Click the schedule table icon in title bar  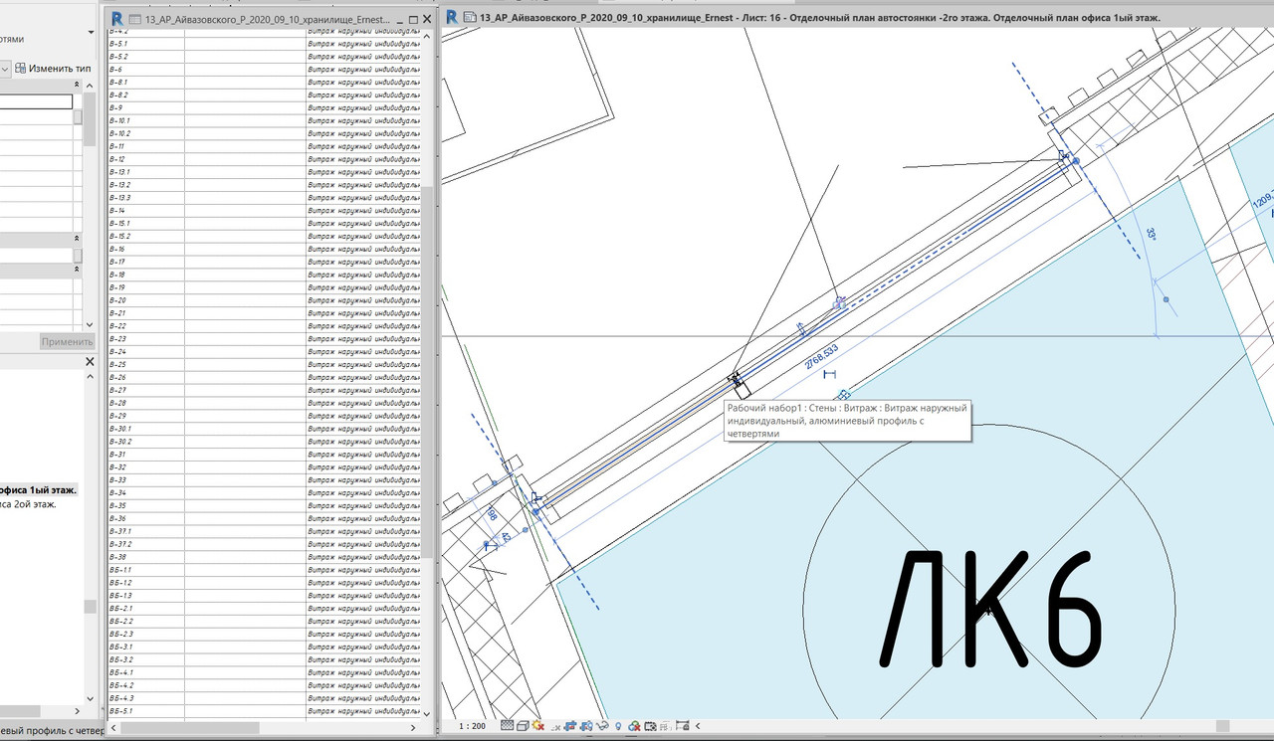click(134, 19)
